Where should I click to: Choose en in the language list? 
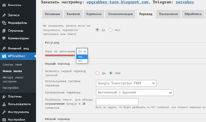coord(82,61)
